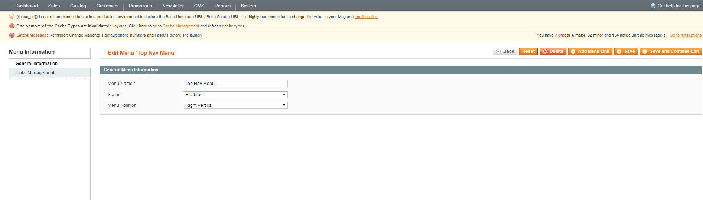
Task: Click Add Menu Link button
Action: coord(590,51)
